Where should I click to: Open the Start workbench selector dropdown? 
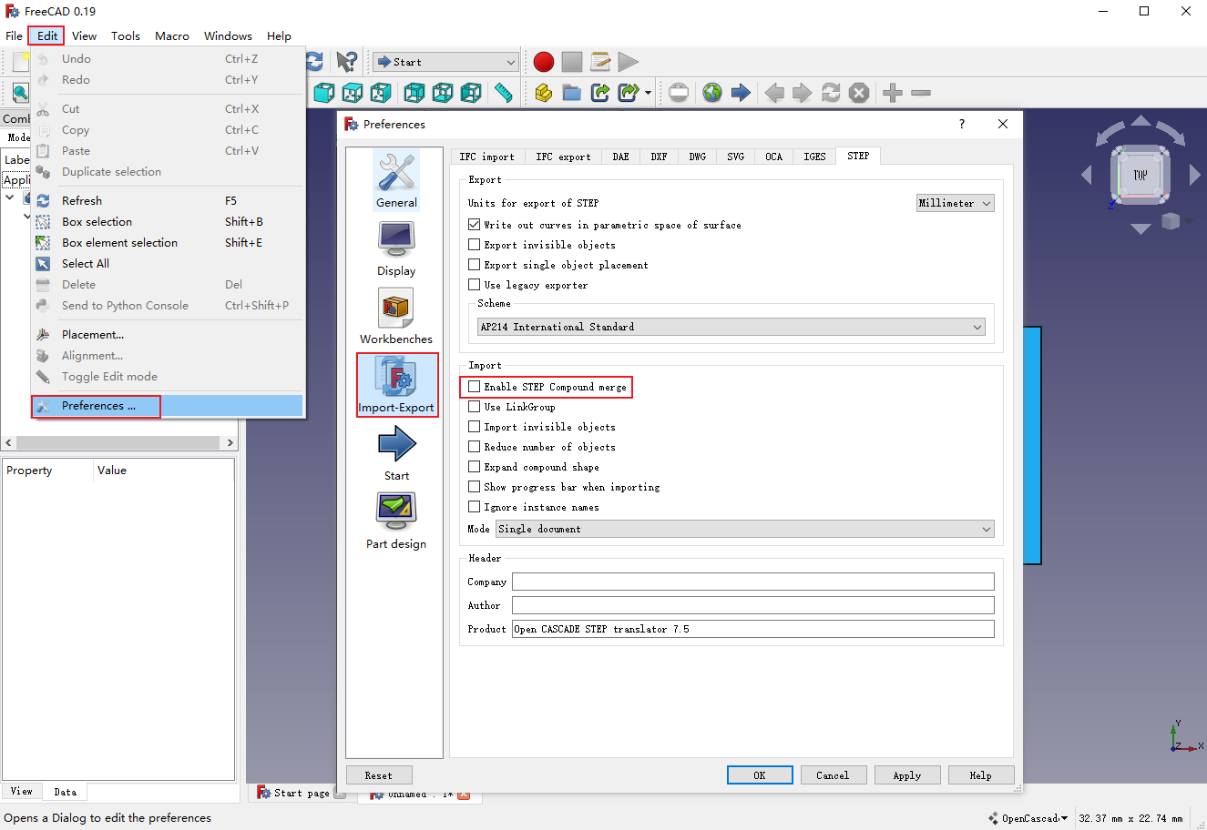[446, 62]
